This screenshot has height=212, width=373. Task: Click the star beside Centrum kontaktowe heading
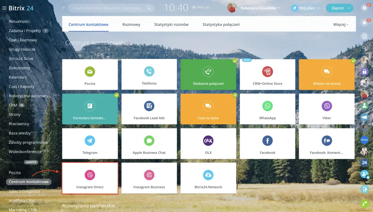129,43
